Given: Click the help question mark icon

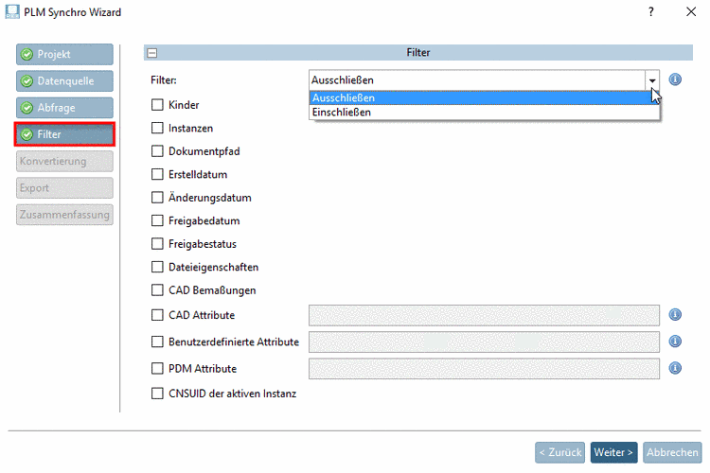Looking at the screenshot, I should pyautogui.click(x=651, y=12).
